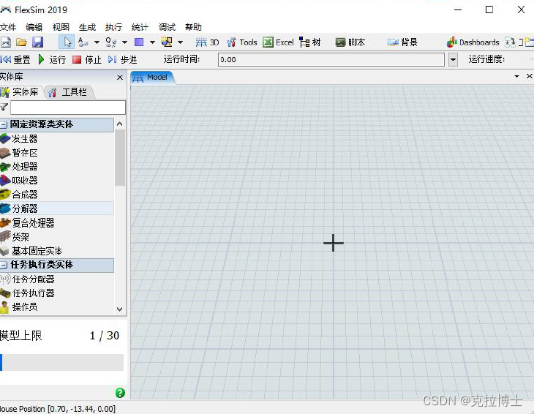Select the standard pointer mode tool

67,42
